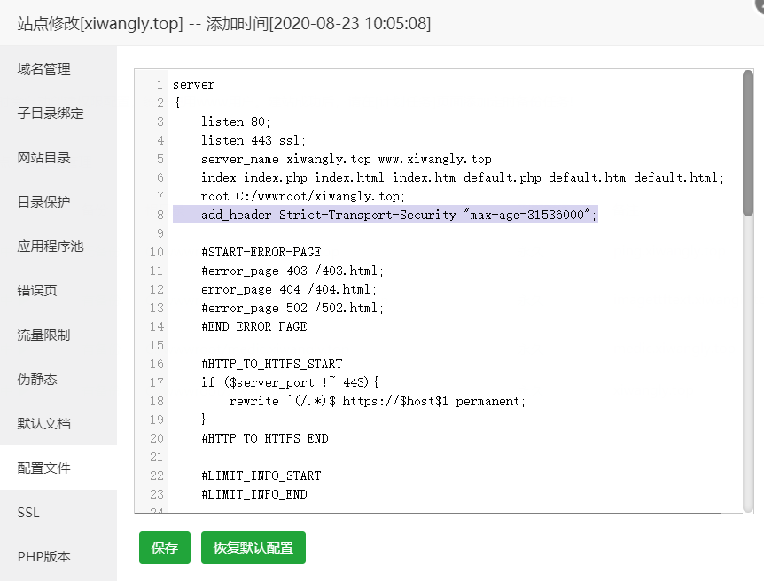
Task: Open the 流量限制 tab
Action: coord(44,335)
